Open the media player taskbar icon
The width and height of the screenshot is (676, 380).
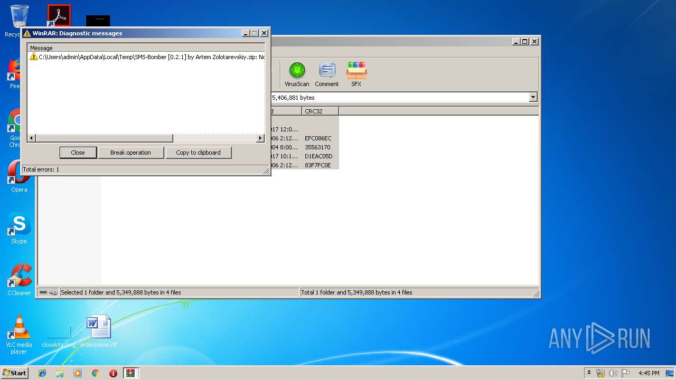(78, 373)
